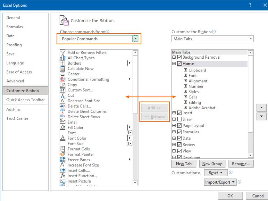Open the Choose commands from dropdown

point(135,39)
